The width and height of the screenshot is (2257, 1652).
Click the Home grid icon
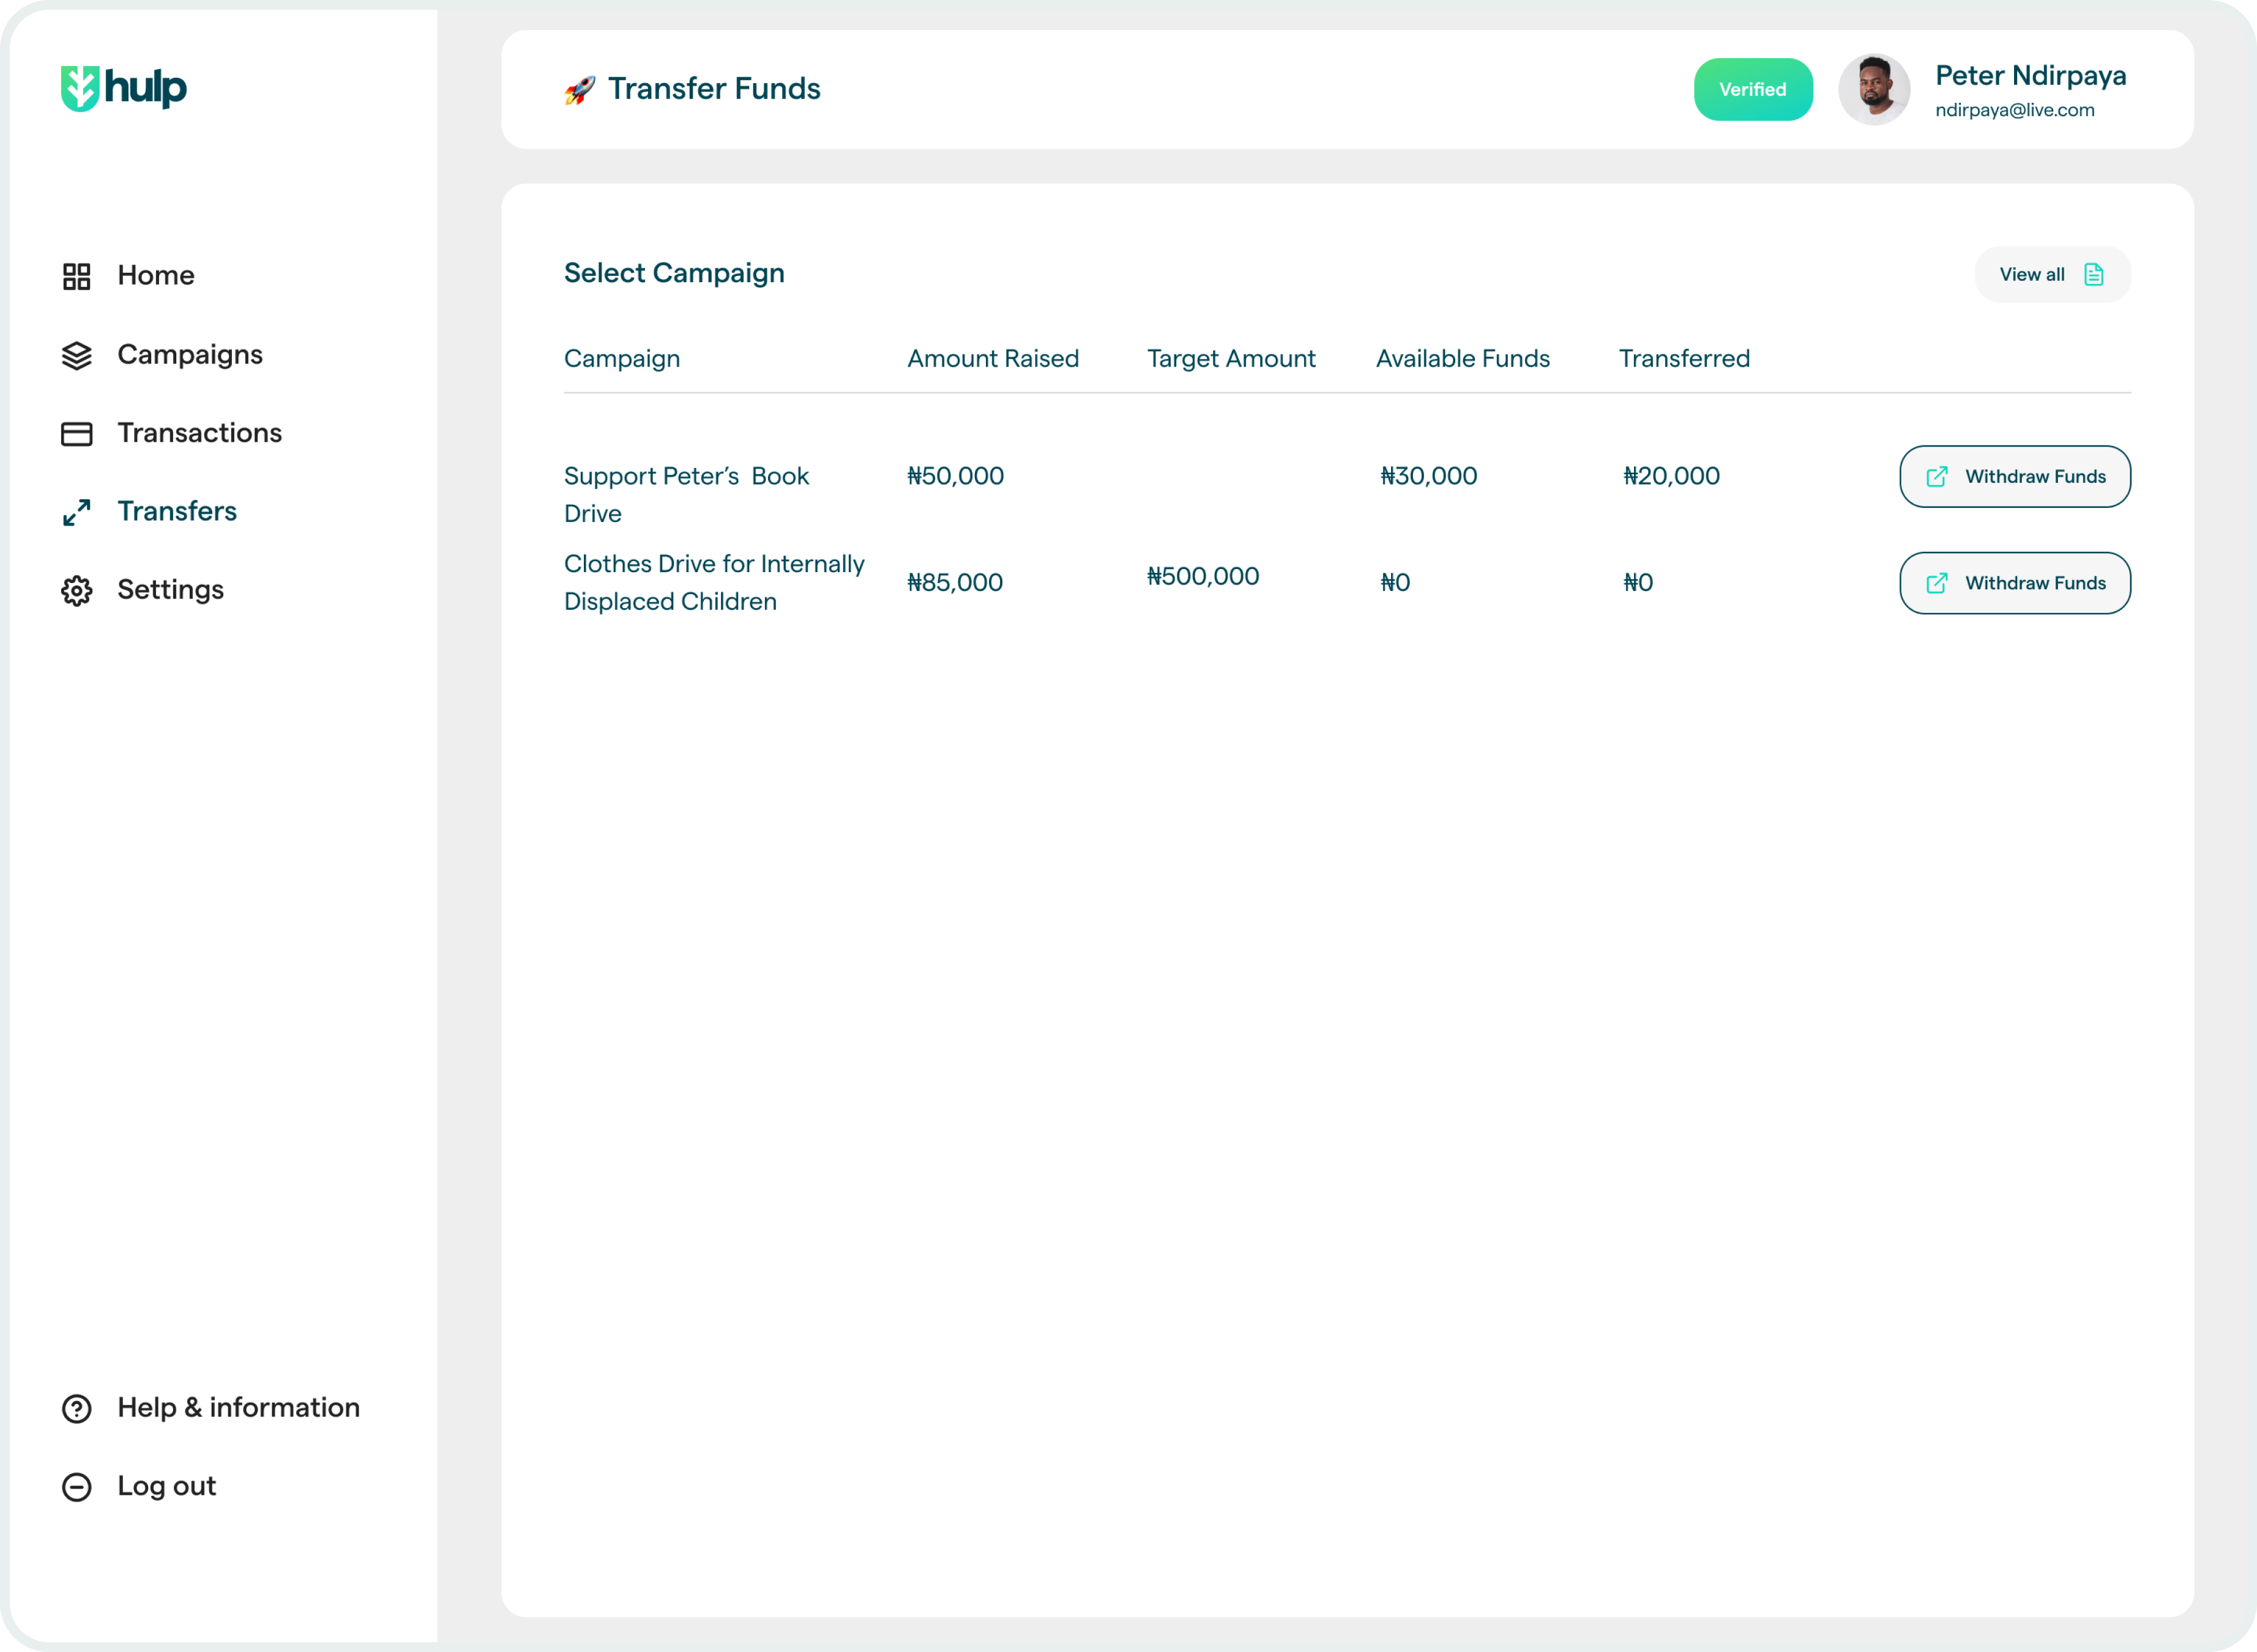pyautogui.click(x=77, y=276)
